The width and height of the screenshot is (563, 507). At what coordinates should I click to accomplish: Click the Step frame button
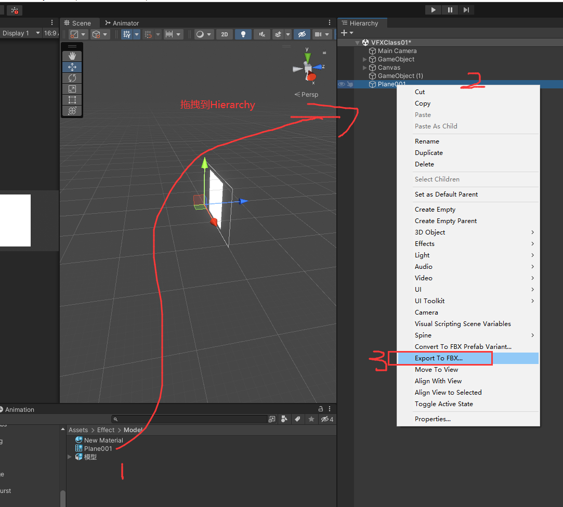pos(466,10)
